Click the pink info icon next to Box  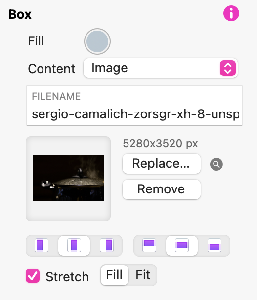[231, 13]
